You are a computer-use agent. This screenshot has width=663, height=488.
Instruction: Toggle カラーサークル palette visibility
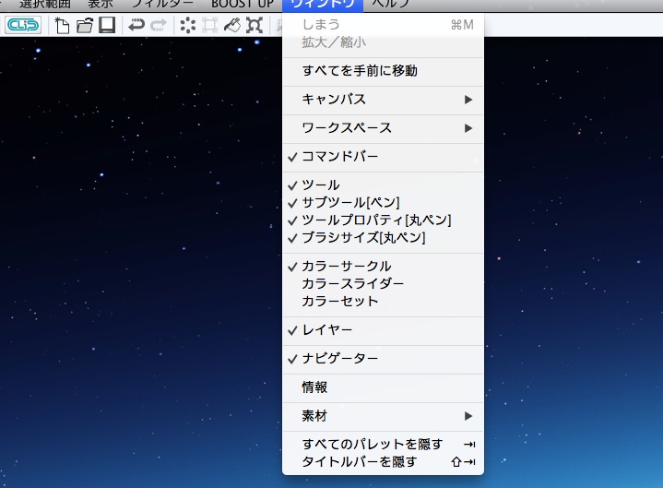click(383, 267)
